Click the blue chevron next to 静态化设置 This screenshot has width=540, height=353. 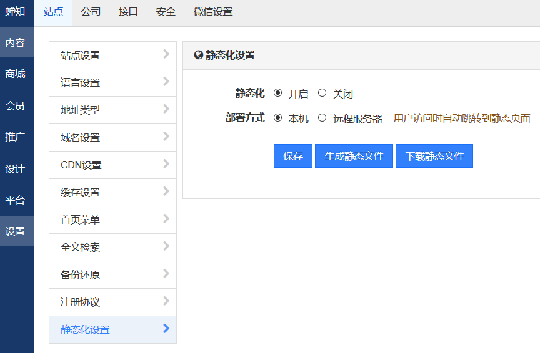[166, 329]
